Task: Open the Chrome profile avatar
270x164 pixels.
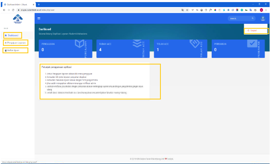Action: 261,10
